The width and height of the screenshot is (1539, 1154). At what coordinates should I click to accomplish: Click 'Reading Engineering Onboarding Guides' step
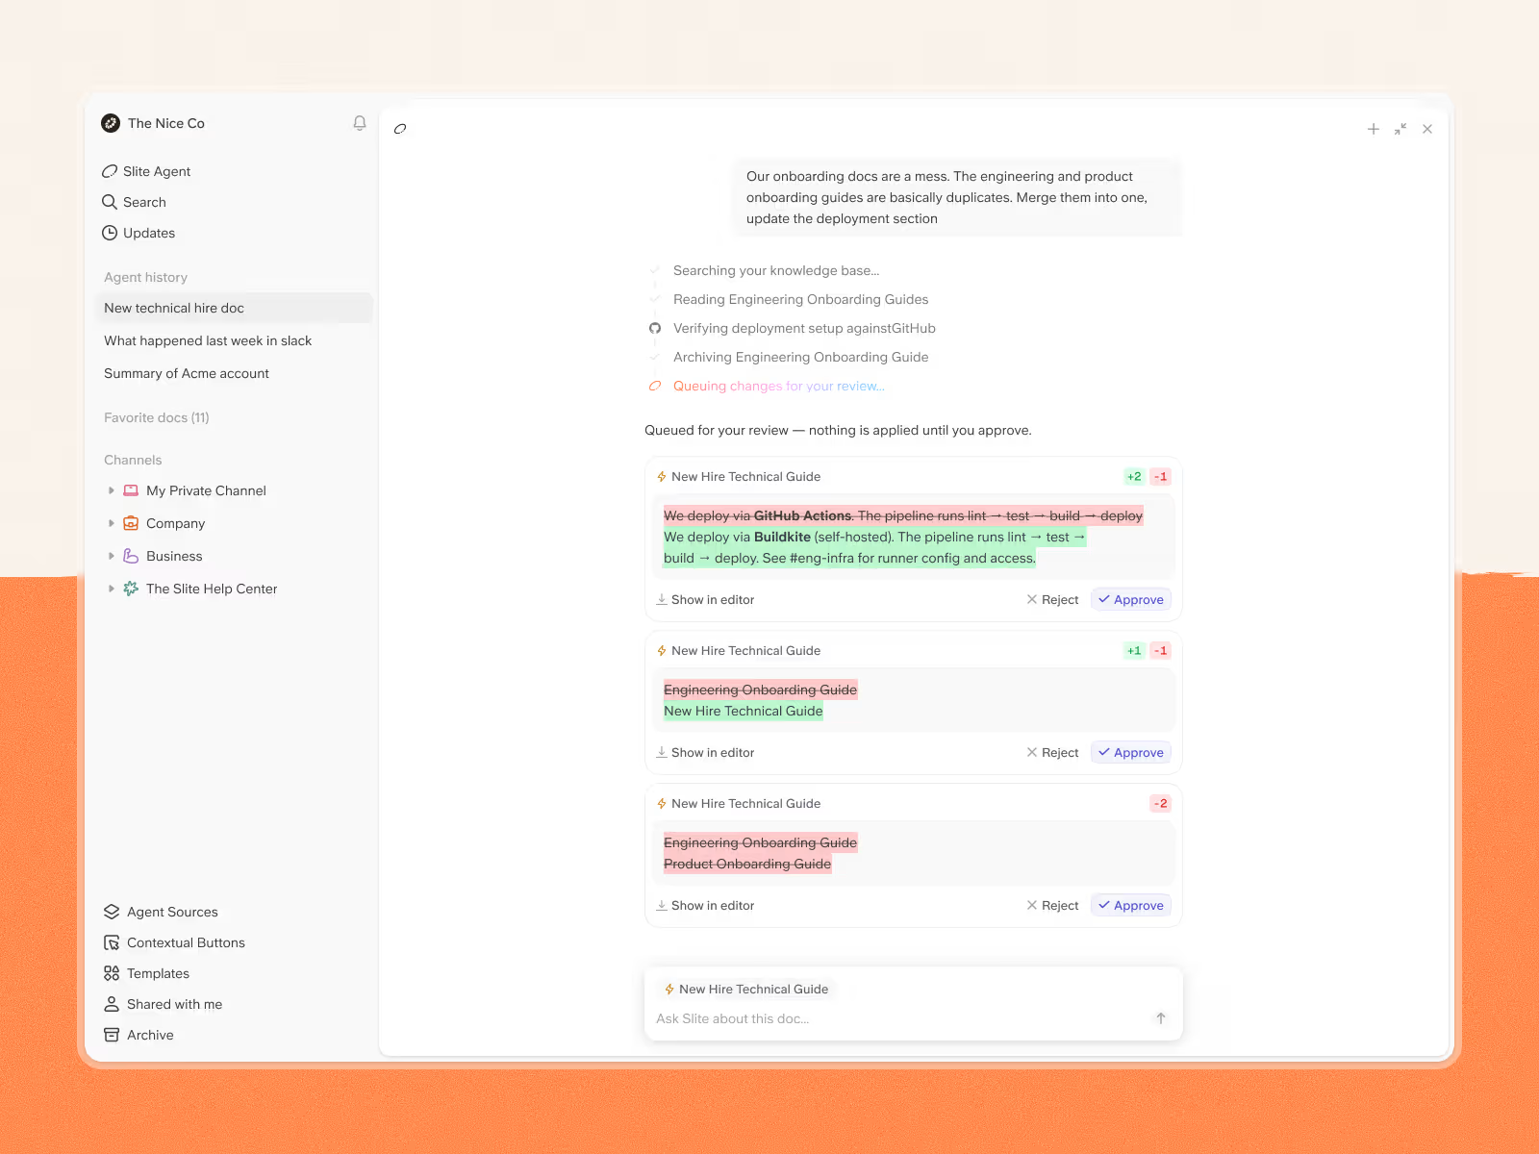click(x=800, y=299)
